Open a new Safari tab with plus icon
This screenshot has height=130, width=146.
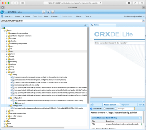[144, 7]
